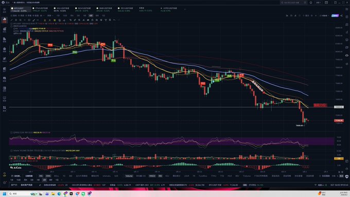Open the VIP icon in left sidebar

5,174
